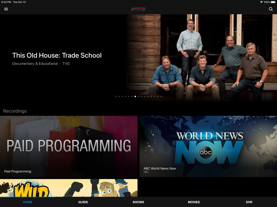Viewport: 277px width, 207px height.
Task: Open the Paid Programming recording
Action: (x=69, y=146)
